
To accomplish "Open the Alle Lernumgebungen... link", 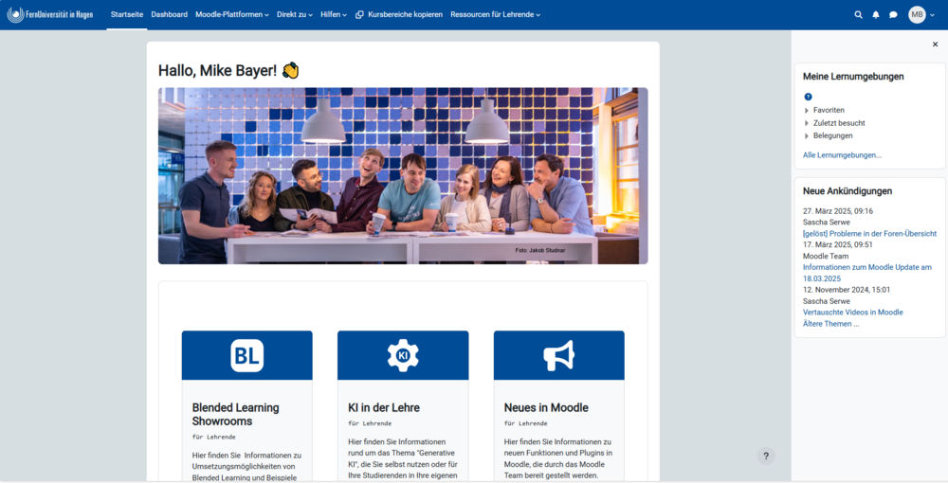I will [842, 155].
